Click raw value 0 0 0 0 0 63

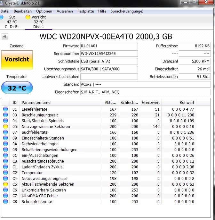click(183, 184)
